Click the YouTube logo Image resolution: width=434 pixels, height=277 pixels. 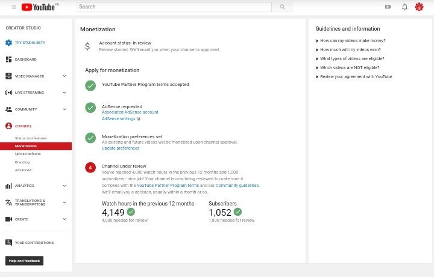pos(38,7)
